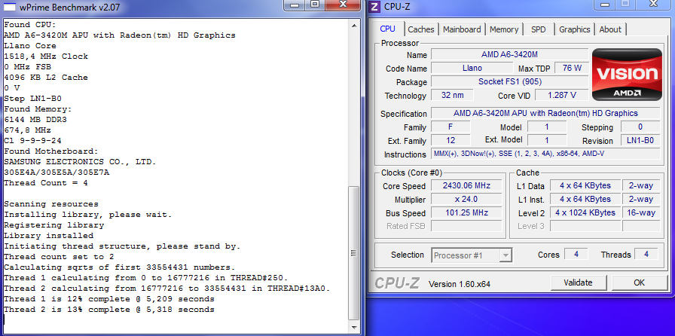Click the wPrime Benchmark title bar icon

pos(11,7)
